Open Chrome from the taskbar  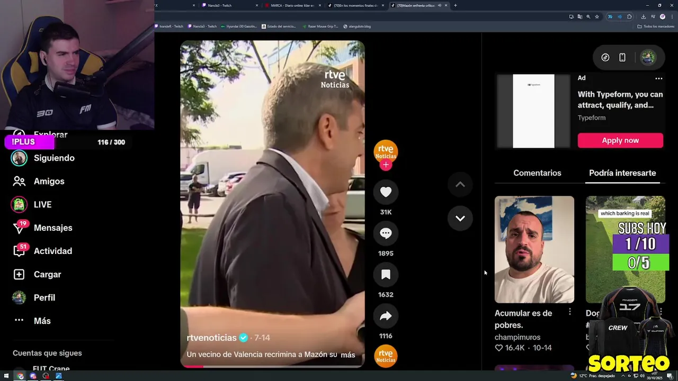[x=20, y=376]
